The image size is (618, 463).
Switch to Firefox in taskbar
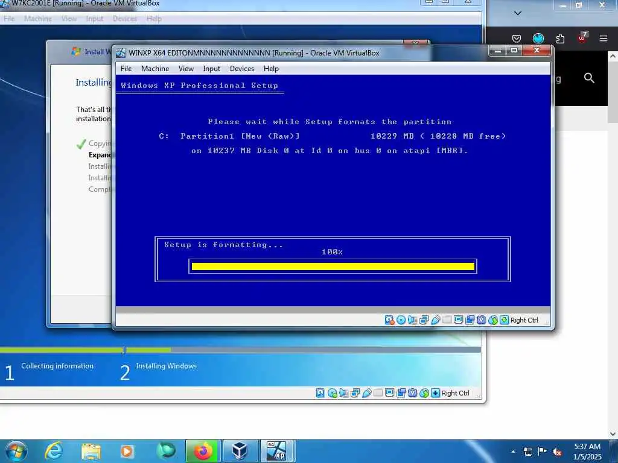click(x=203, y=452)
